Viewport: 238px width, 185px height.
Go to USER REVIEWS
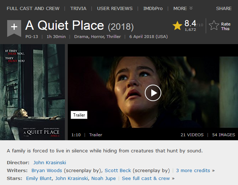115,8
